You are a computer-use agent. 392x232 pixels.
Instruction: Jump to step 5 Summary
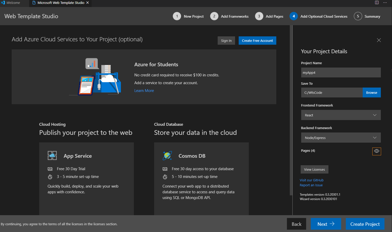click(x=367, y=16)
